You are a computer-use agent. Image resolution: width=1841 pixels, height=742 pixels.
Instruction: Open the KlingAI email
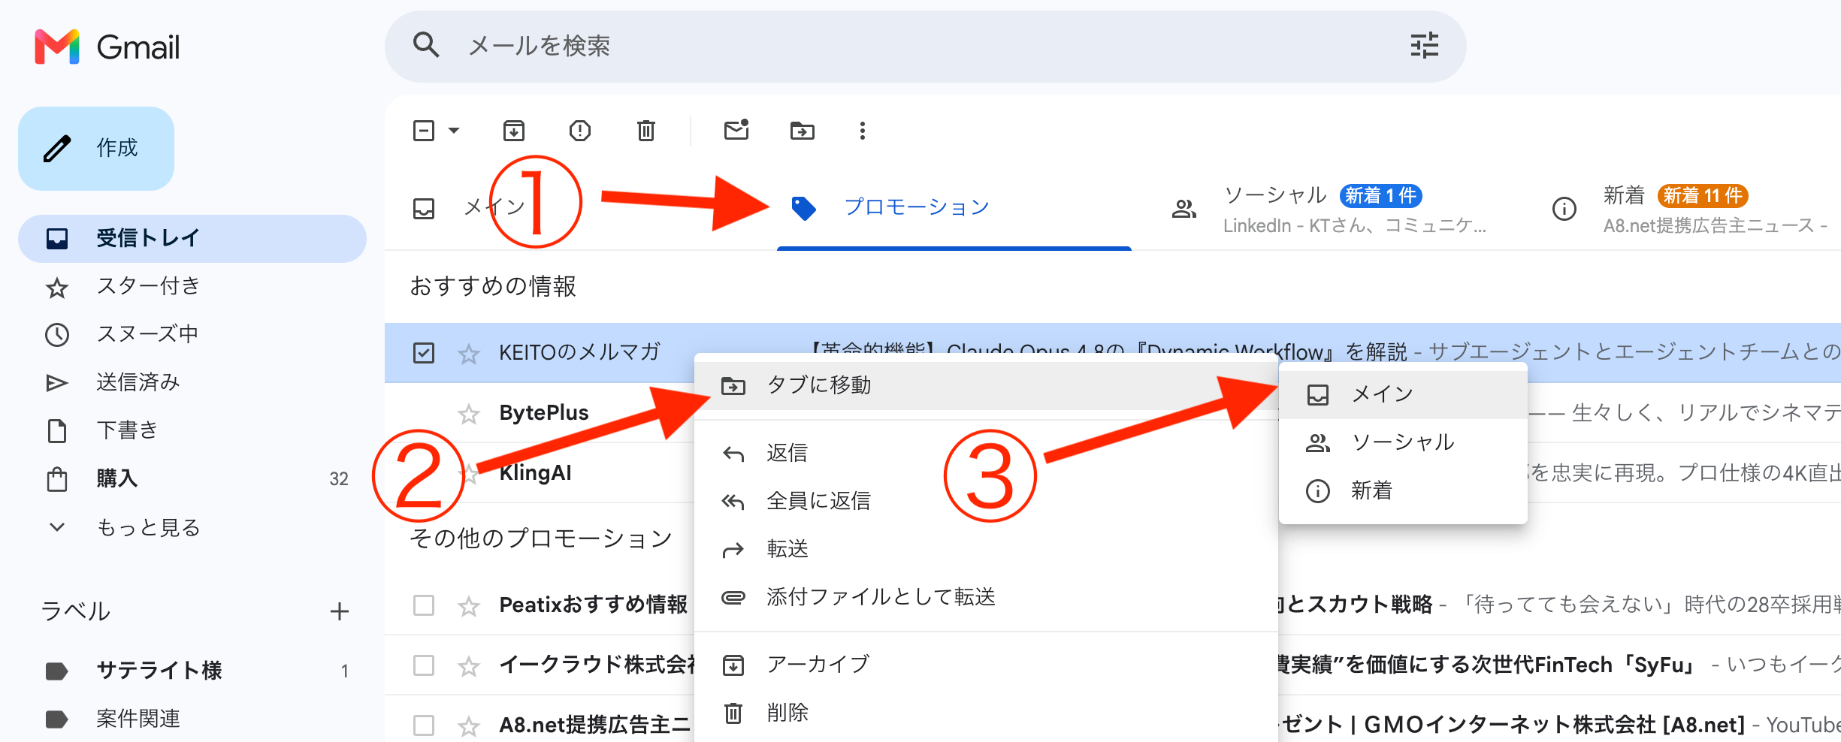click(535, 472)
